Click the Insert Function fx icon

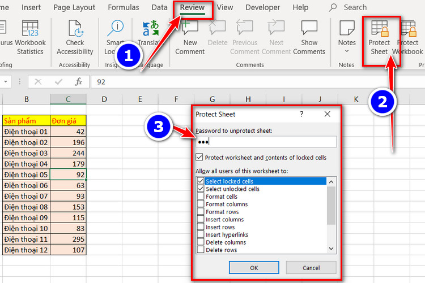click(78, 81)
